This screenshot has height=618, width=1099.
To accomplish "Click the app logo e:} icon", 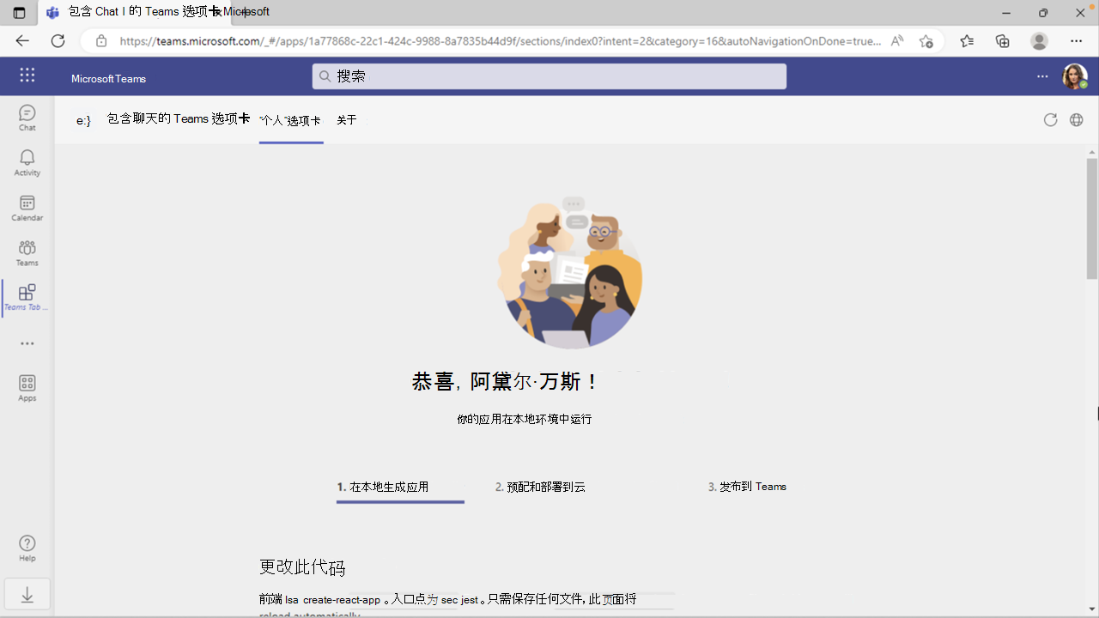I will coord(83,121).
